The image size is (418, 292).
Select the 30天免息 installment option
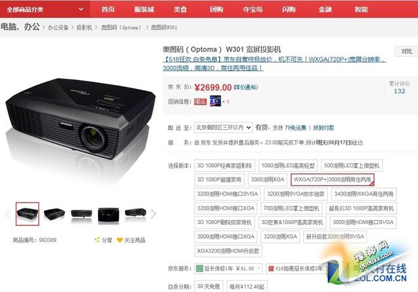tap(208, 286)
